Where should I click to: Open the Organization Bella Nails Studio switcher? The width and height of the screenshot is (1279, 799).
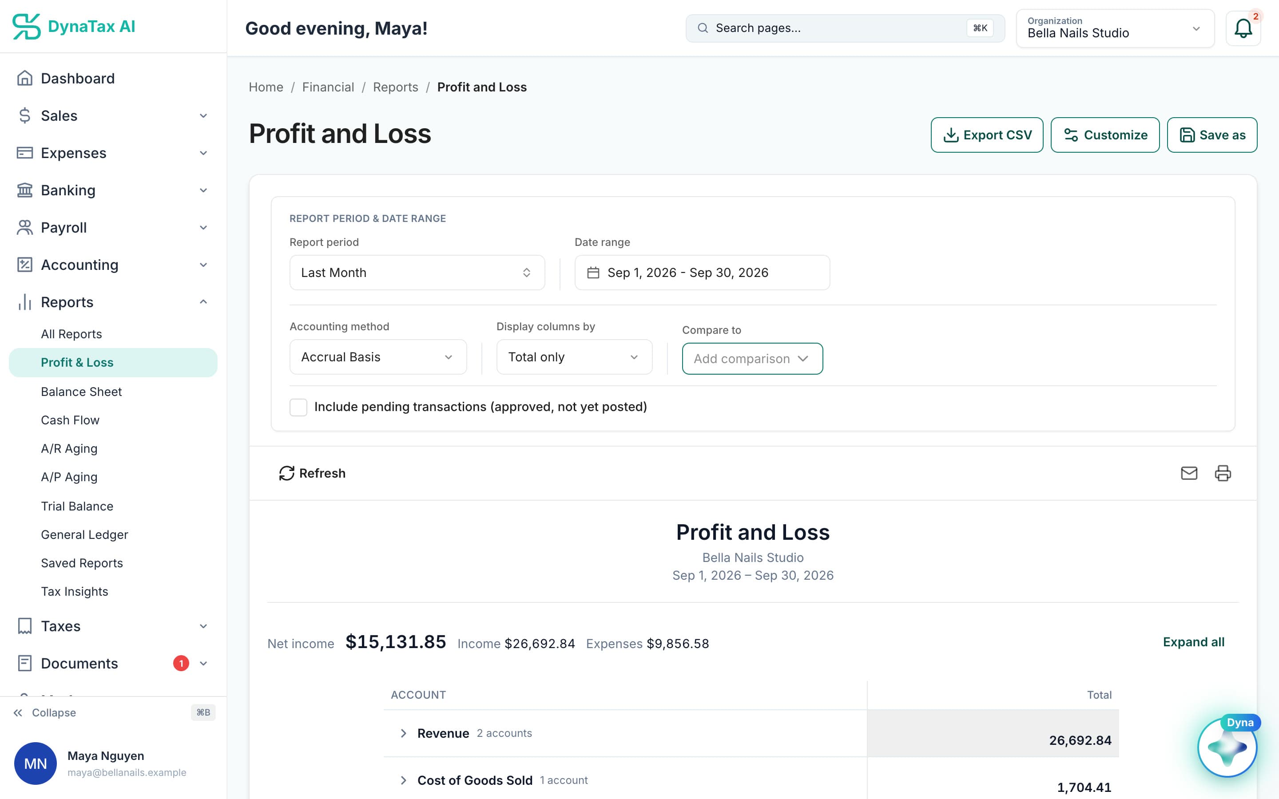coord(1115,28)
